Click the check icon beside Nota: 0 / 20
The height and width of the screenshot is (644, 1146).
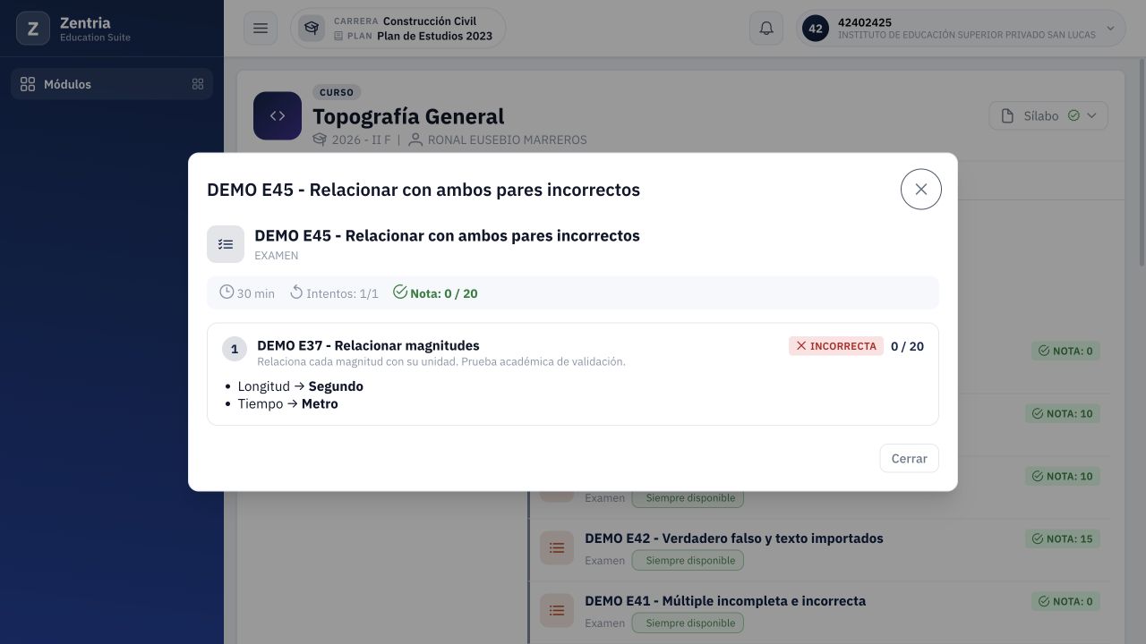pos(400,292)
